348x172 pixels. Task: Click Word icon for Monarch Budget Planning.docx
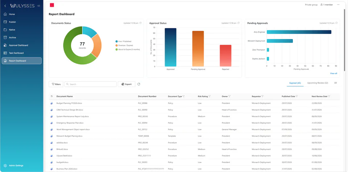click(52, 136)
